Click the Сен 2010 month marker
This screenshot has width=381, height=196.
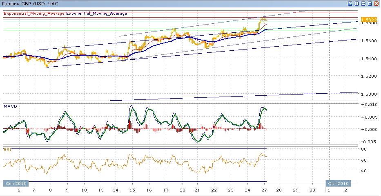coord(16,183)
